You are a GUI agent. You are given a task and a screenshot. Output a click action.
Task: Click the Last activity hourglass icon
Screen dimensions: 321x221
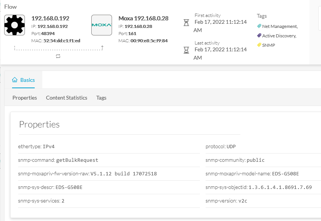pyautogui.click(x=186, y=50)
